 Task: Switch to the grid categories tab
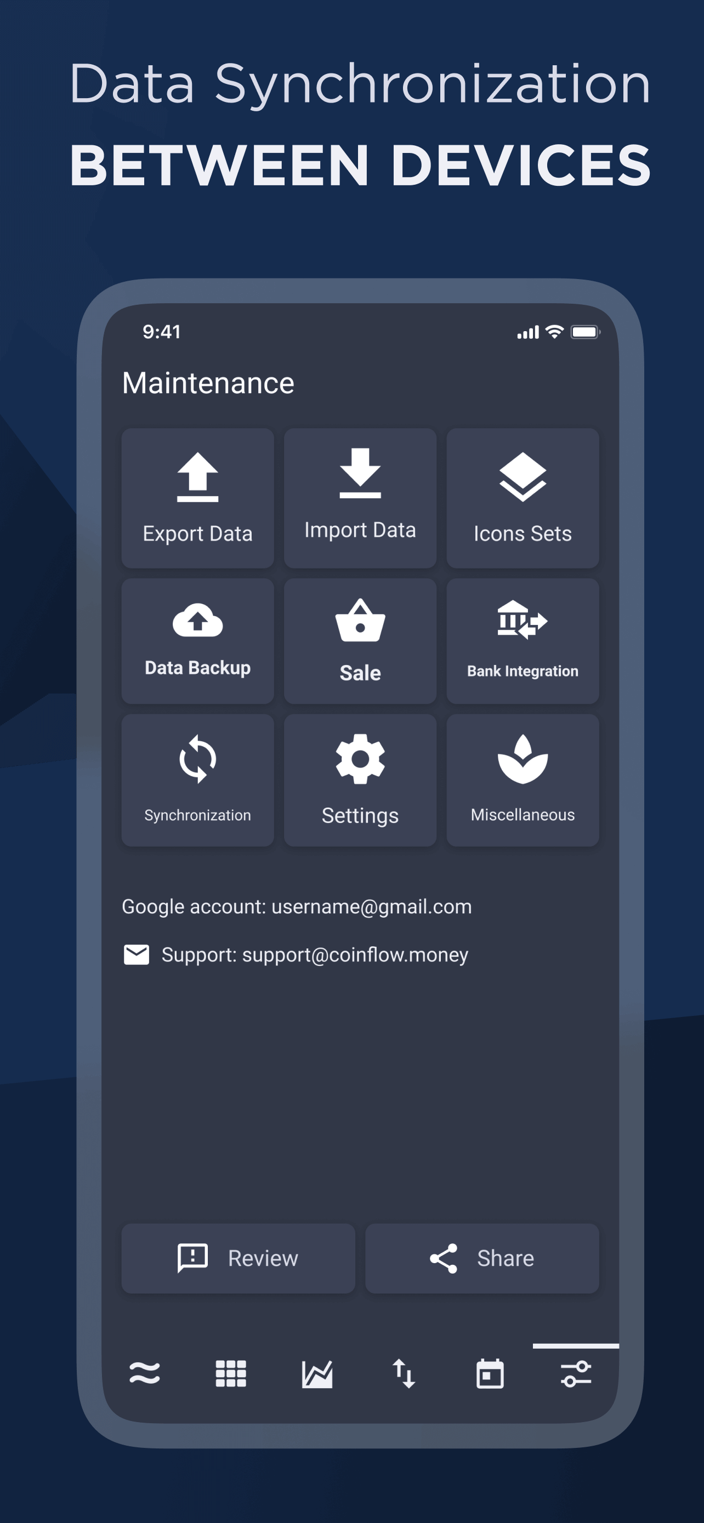click(x=230, y=1373)
